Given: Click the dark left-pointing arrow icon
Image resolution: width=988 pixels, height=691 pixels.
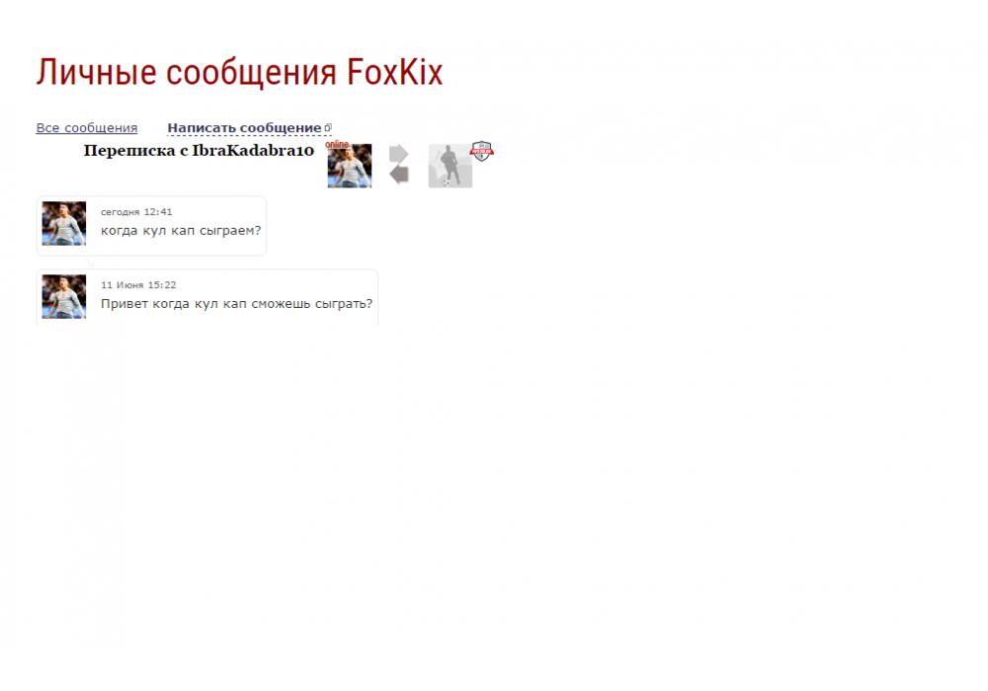Looking at the screenshot, I should coord(399,174).
